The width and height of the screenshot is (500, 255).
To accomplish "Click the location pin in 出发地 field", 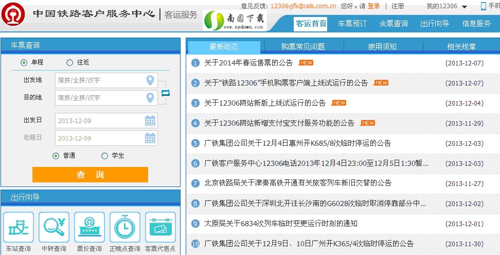I will pos(150,80).
